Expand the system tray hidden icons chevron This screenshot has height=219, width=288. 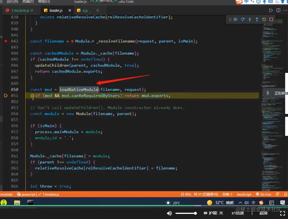point(240,203)
